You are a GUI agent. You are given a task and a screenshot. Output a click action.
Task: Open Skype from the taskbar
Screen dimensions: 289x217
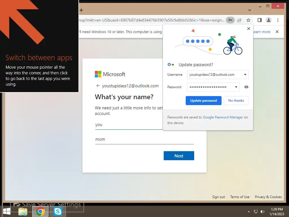click(x=58, y=211)
